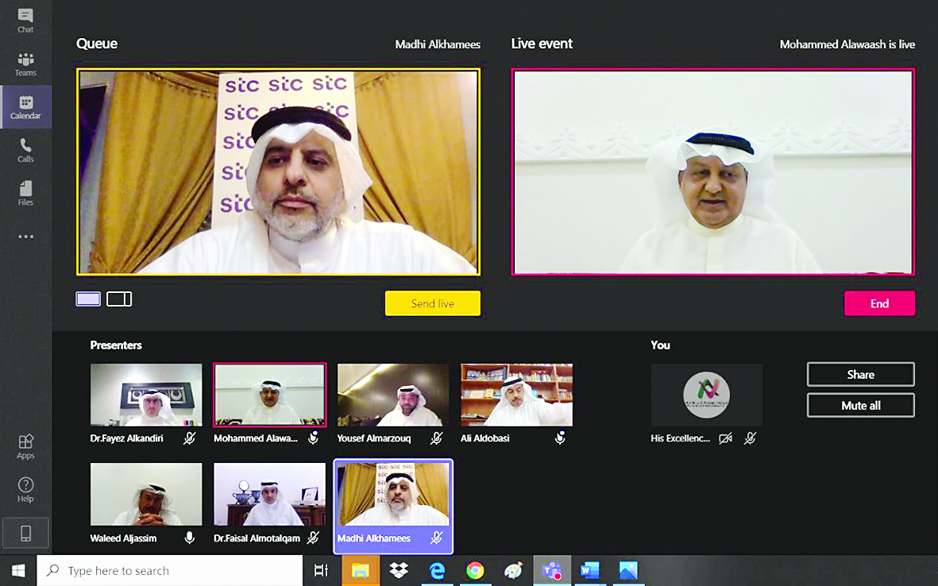
Task: Click the mobile device icon in sidebar
Action: (x=25, y=533)
